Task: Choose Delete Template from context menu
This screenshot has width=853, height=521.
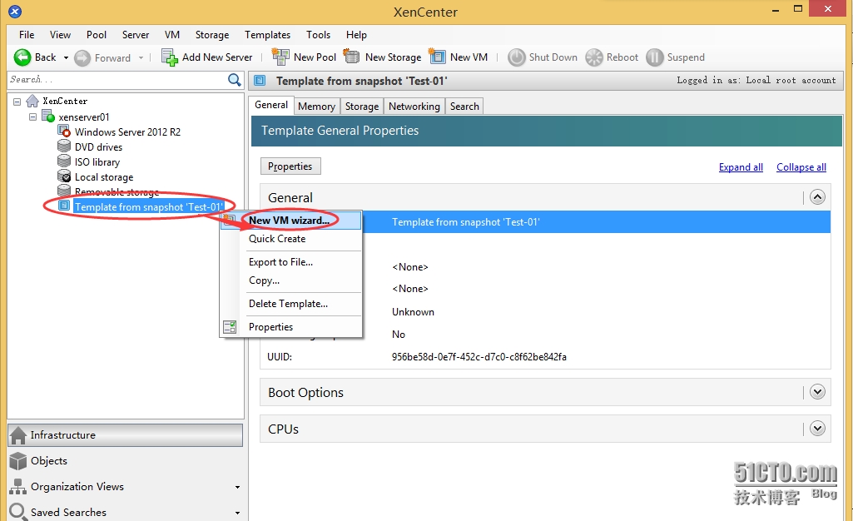Action: tap(290, 304)
